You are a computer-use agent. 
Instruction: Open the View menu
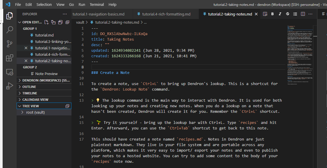(60, 4)
